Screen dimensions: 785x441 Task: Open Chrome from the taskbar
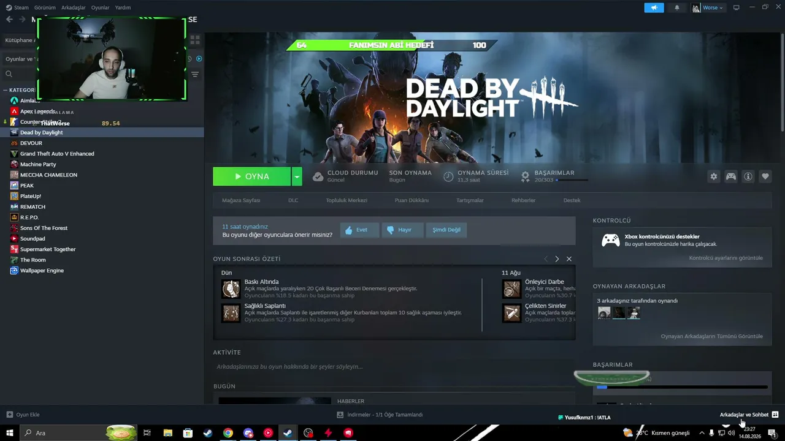[x=228, y=433]
